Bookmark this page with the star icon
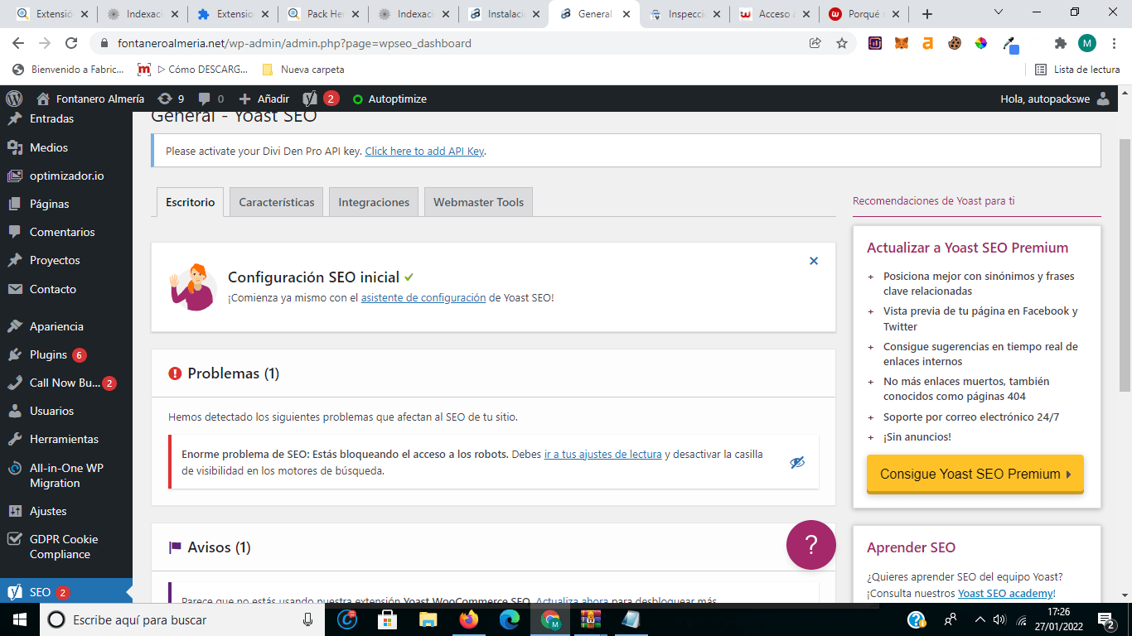The height and width of the screenshot is (636, 1132). [842, 43]
